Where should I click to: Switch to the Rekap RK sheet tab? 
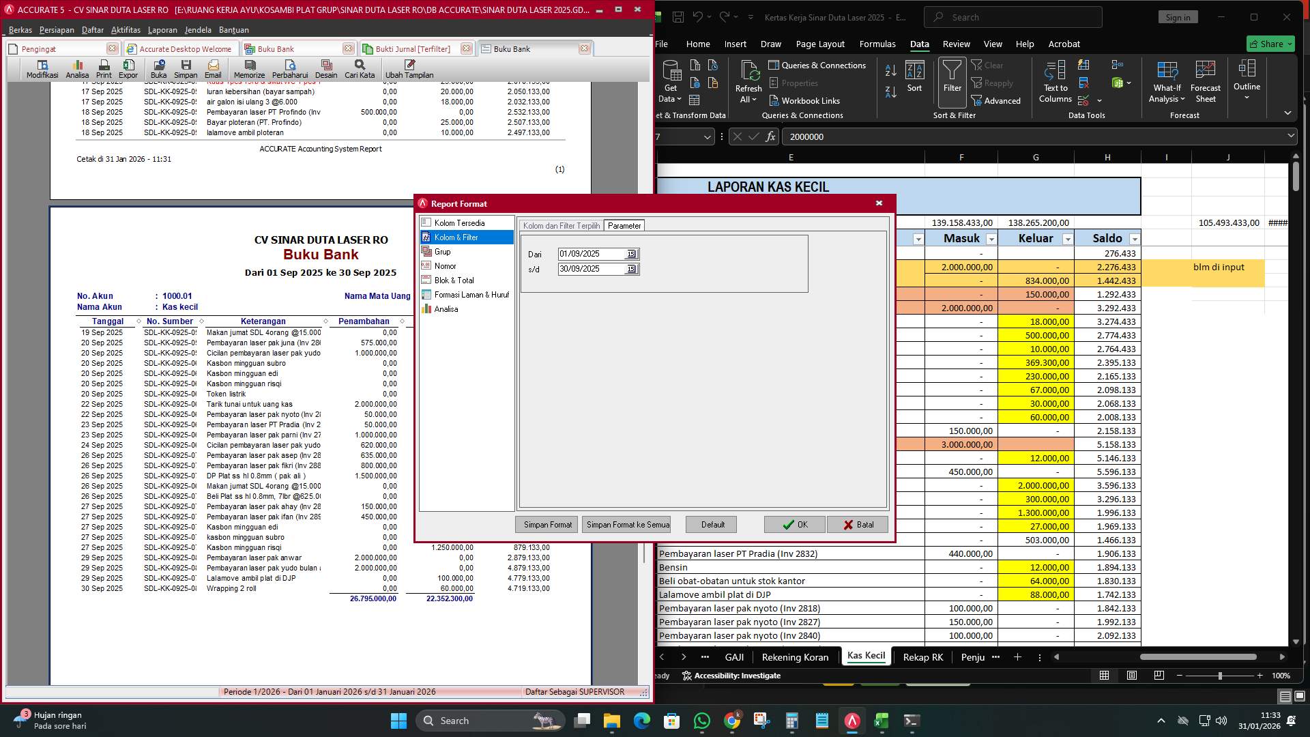pos(922,657)
